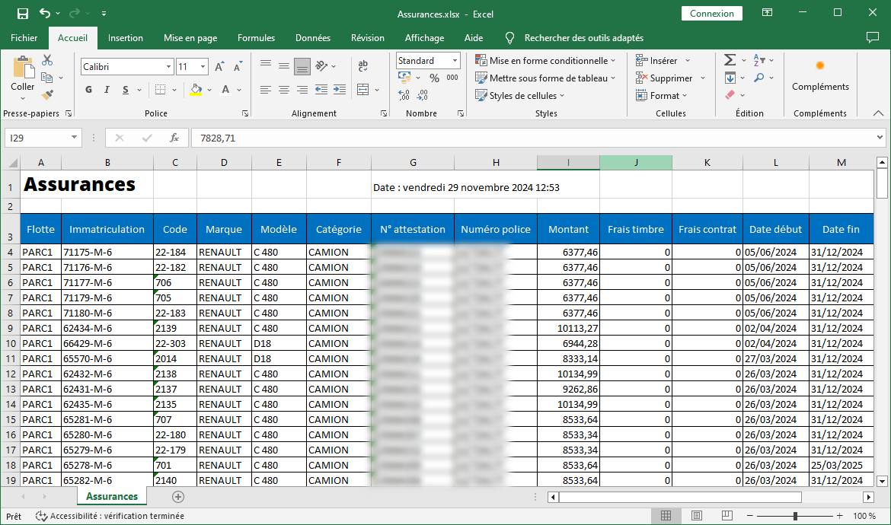Toggle align text right
The height and width of the screenshot is (525, 891).
302,90
